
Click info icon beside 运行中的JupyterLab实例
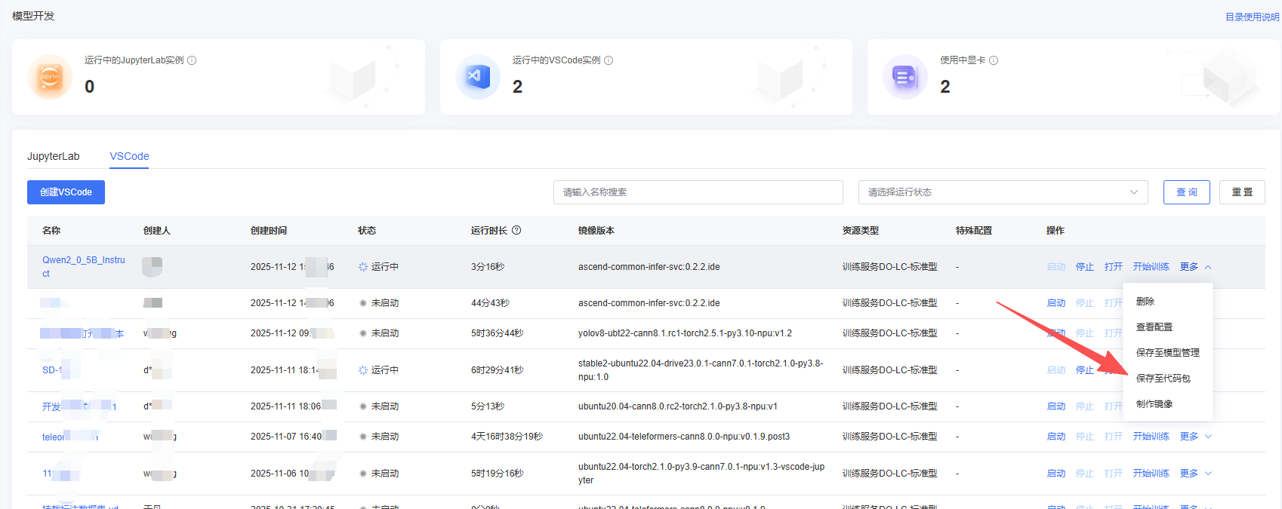(192, 60)
